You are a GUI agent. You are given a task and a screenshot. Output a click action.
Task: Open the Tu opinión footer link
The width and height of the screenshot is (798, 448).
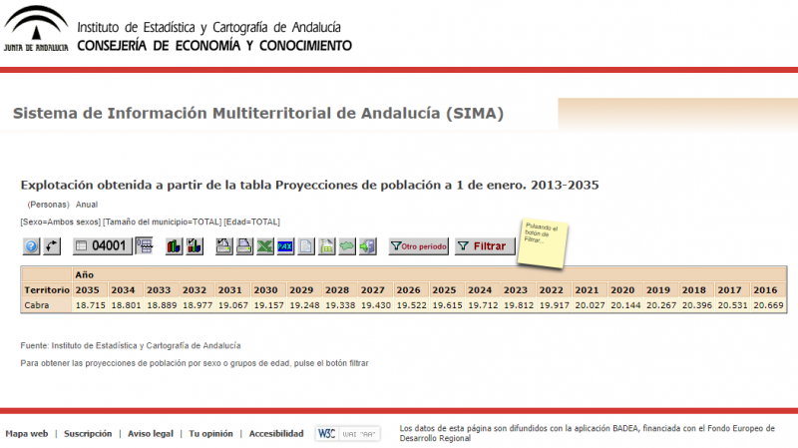[x=210, y=434]
